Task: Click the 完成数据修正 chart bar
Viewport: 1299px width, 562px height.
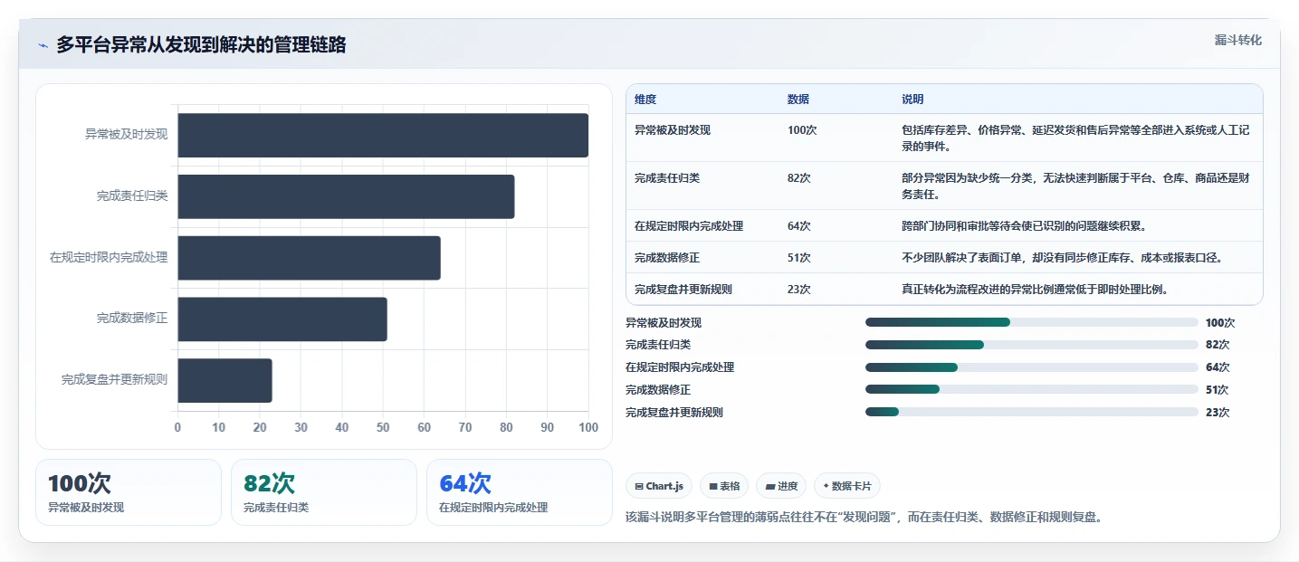Action: tap(282, 319)
